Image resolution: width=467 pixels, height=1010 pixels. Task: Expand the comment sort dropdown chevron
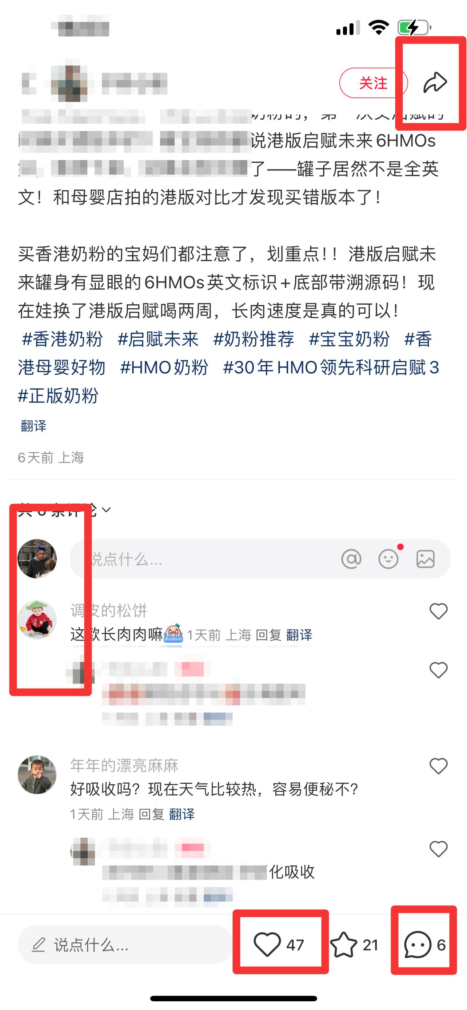coord(106,510)
